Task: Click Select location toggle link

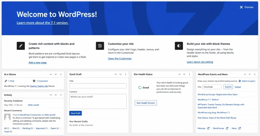Action: [x=249, y=81]
